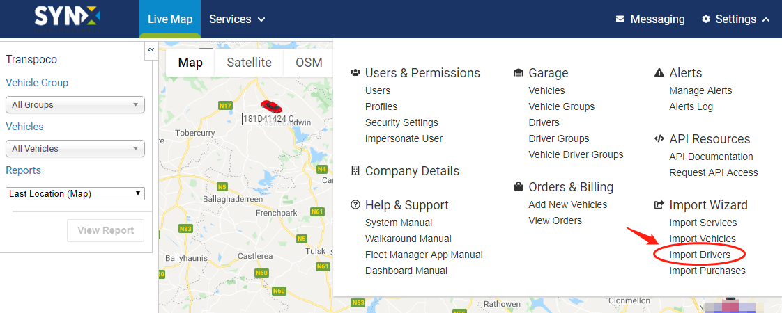Open the Last Location (Map) report dropdown
This screenshot has width=782, height=313.
[75, 194]
